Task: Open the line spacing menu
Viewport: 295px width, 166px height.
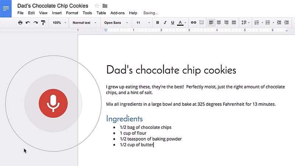Action: click(x=245, y=22)
